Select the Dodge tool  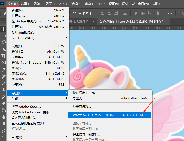3,124
